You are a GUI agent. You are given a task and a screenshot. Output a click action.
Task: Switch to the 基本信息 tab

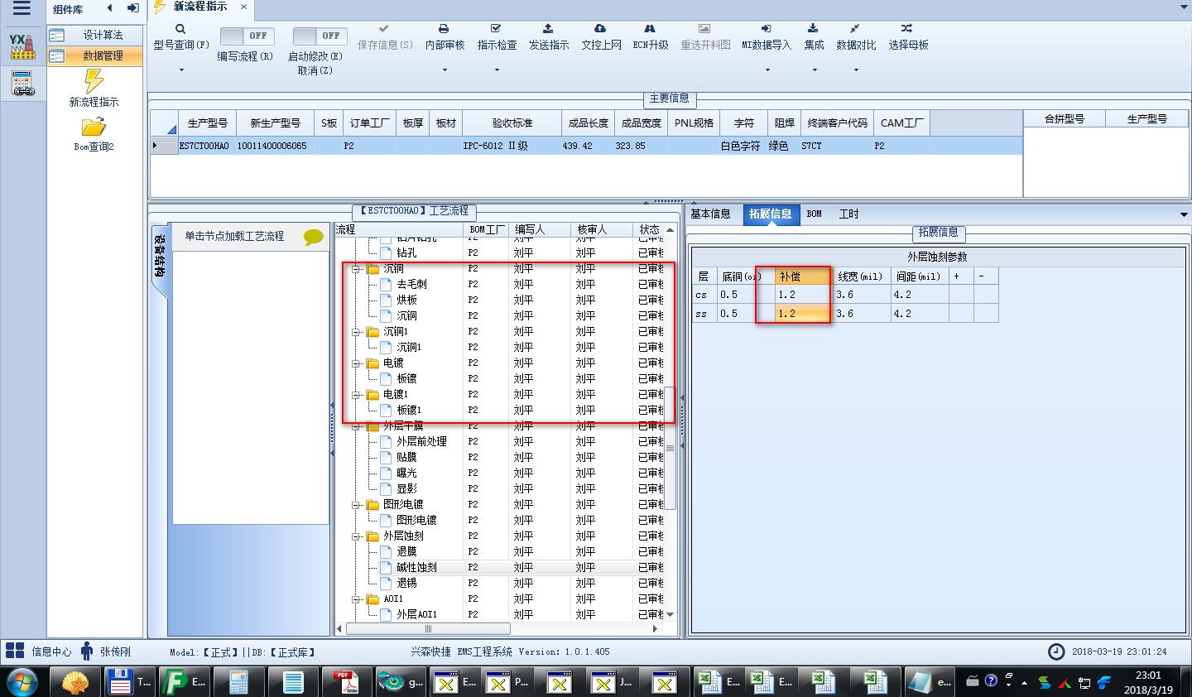click(710, 214)
